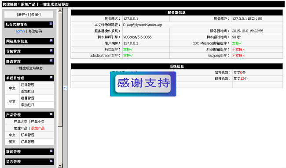Image resolution: width=286 pixels, height=168 pixels.
Task: Collapse the 产品管理 section via its icon
Action: click(51, 114)
